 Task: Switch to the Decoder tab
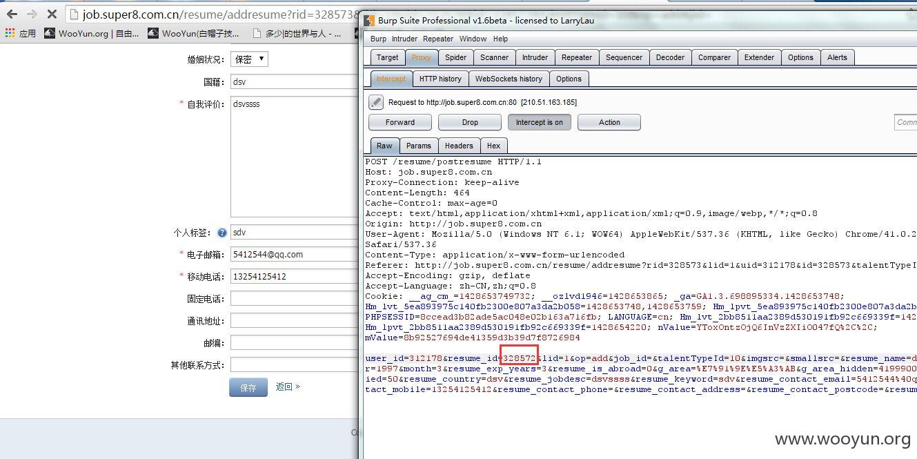click(x=670, y=57)
